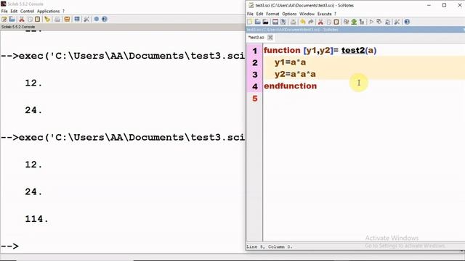Close the *test3.sci tab
This screenshot has width=465, height=261.
click(x=270, y=38)
